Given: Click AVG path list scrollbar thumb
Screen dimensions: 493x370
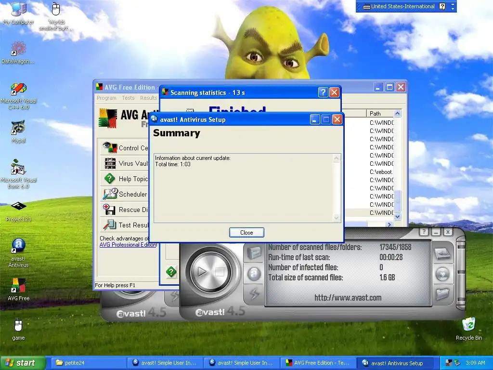Looking at the screenshot, I should [x=397, y=201].
